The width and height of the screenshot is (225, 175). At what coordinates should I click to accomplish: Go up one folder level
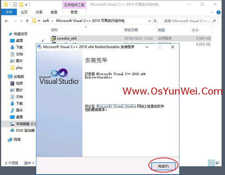pos(27,21)
